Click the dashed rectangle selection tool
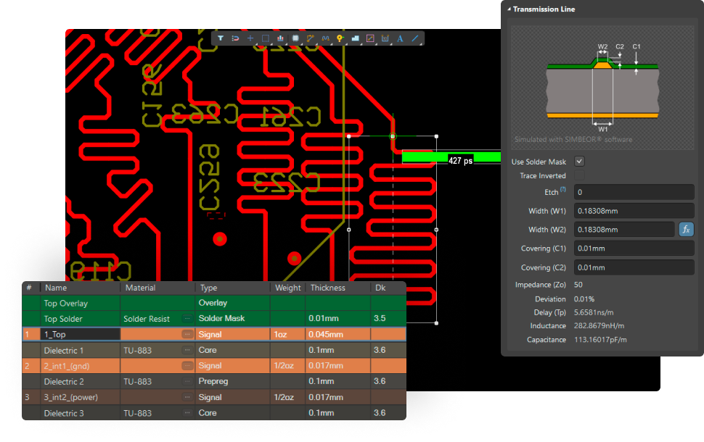This screenshot has height=442, width=704. 266,38
